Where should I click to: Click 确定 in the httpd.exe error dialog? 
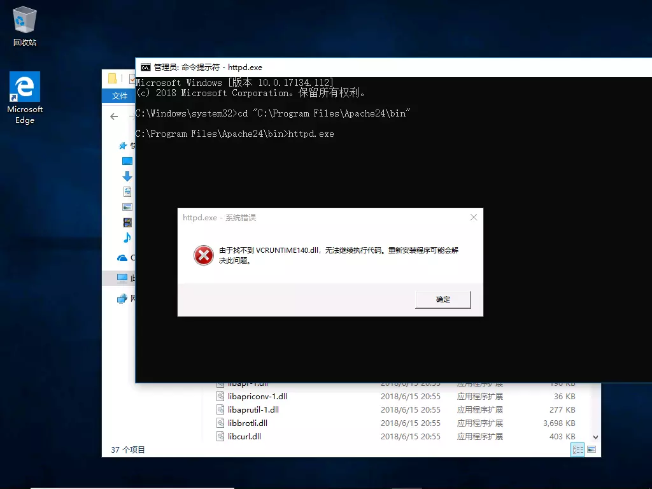click(443, 299)
